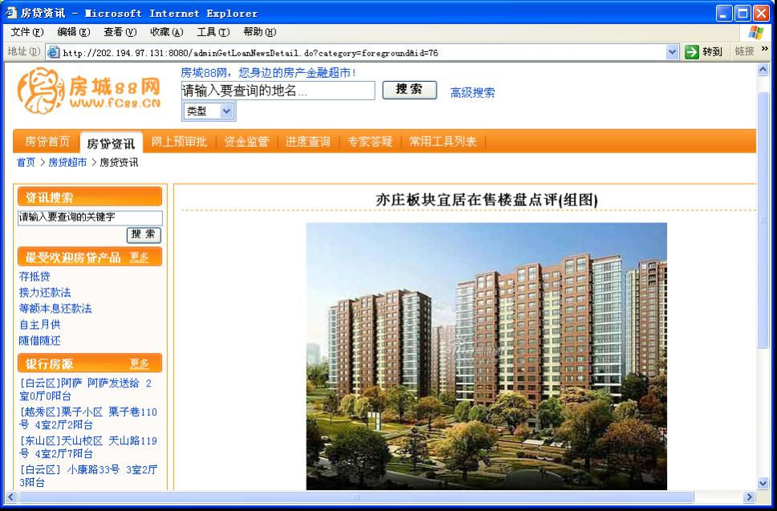This screenshot has height=511, width=777.
Task: Click the Windows flag logo
Action: click(755, 33)
